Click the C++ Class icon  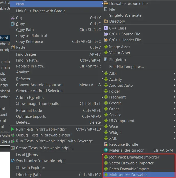106,28
